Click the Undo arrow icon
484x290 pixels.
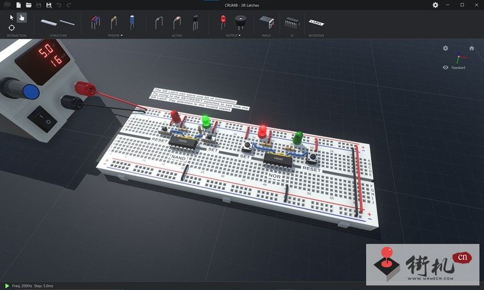coord(59,5)
